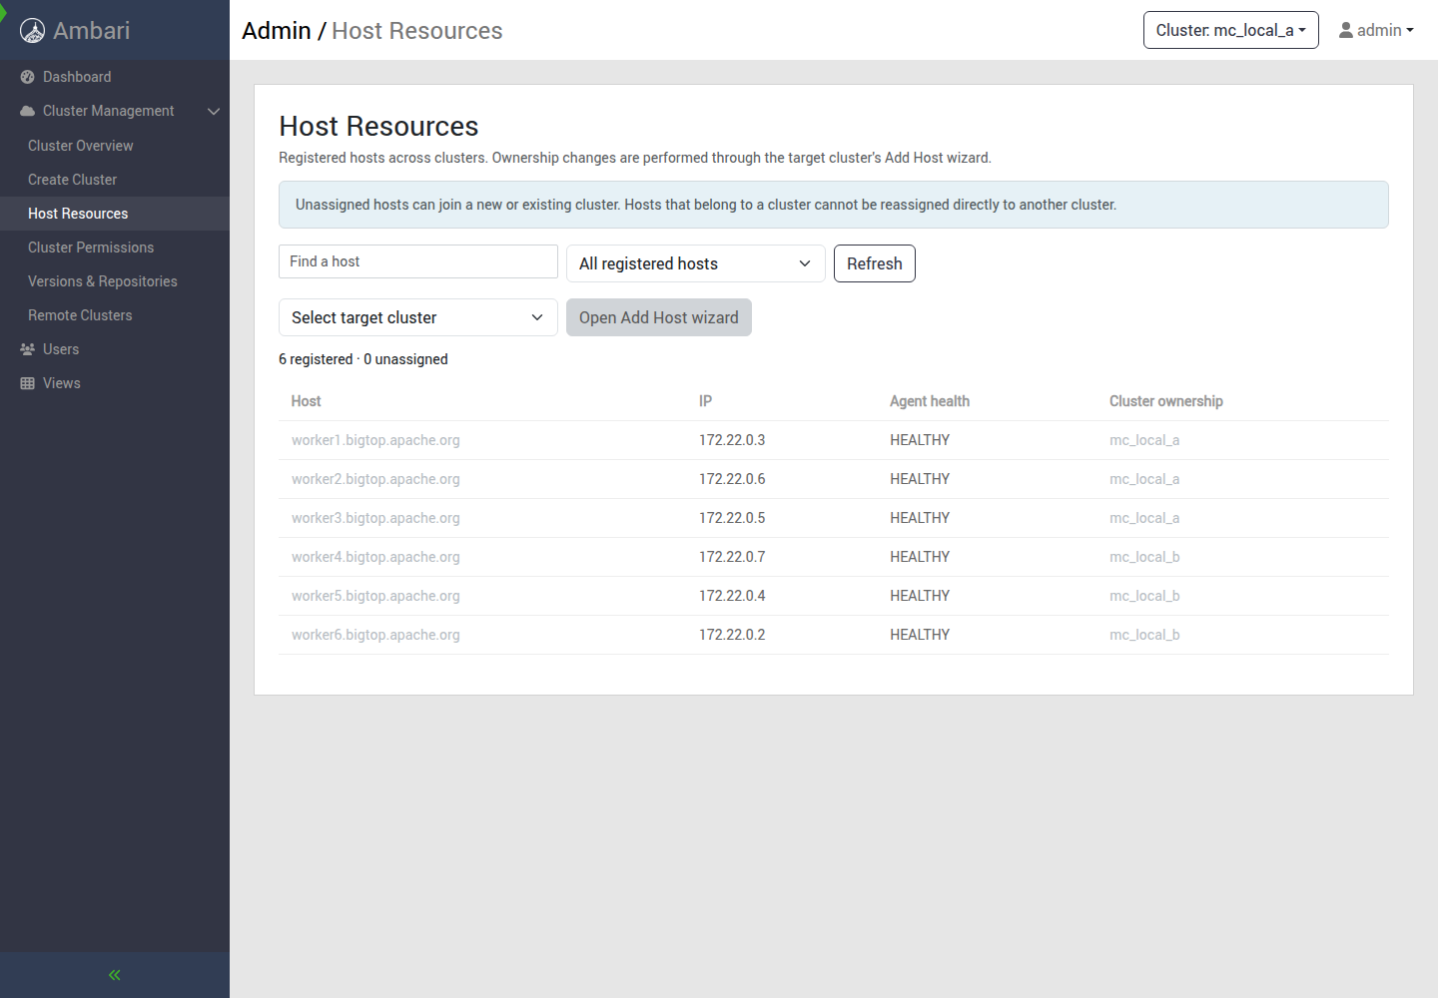Screen dimensions: 1438x998
Task: Click the Open Add Host wizard button
Action: coord(659,317)
